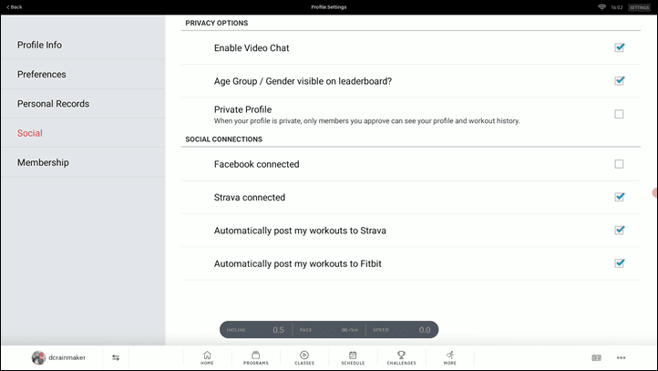
Task: Open the SETTINGS button in top bar
Action: pos(639,7)
